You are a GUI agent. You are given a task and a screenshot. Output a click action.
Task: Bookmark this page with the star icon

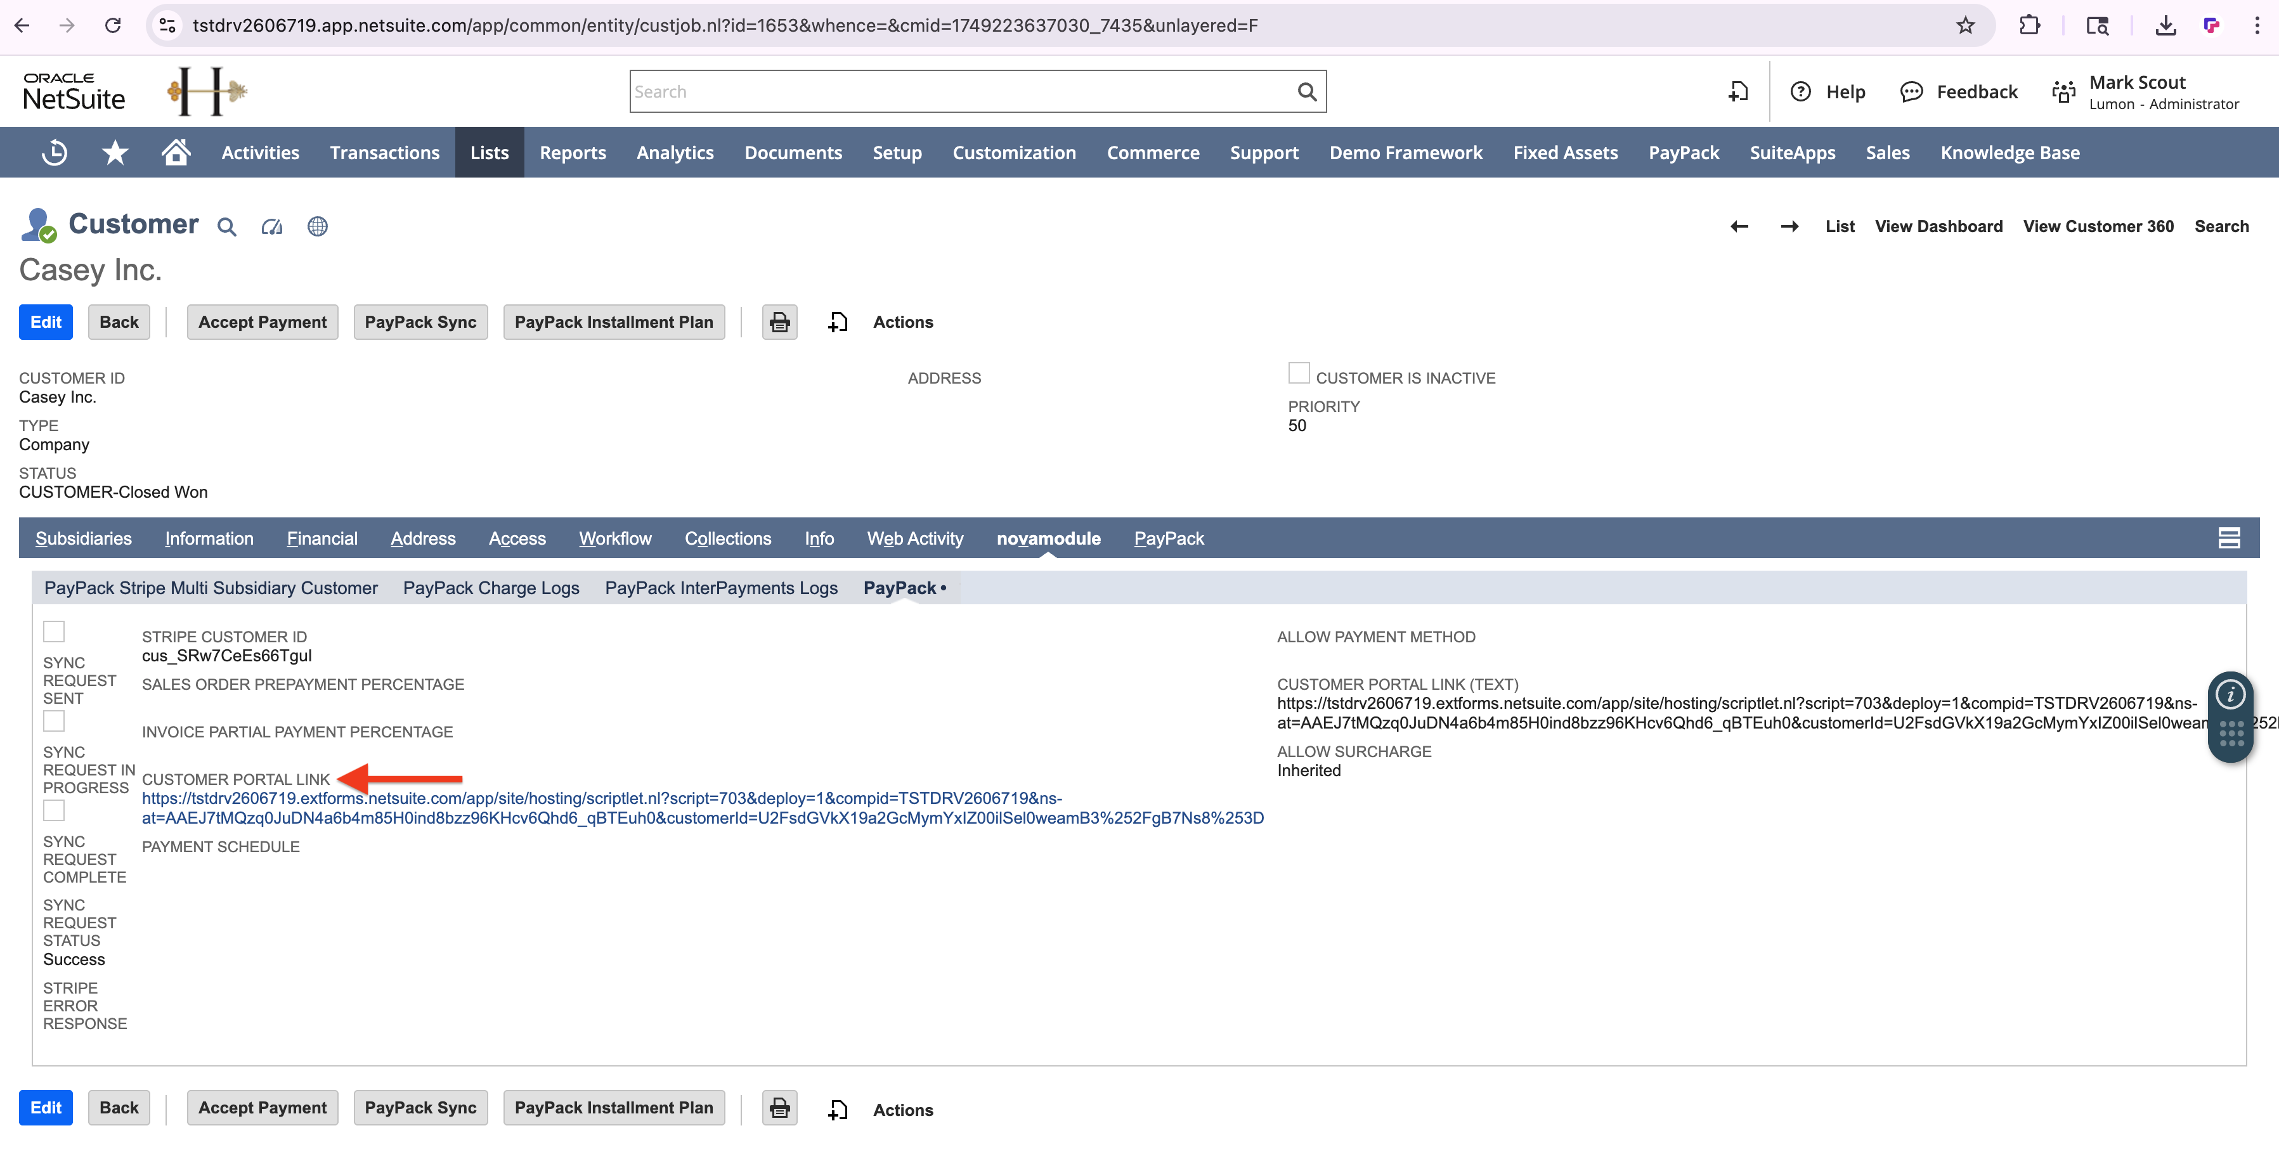click(1966, 25)
